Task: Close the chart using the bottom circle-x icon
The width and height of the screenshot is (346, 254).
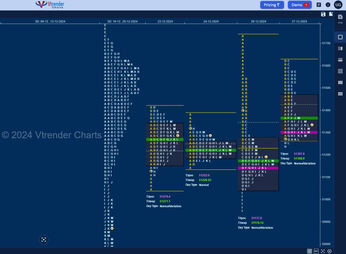Action: (x=329, y=251)
